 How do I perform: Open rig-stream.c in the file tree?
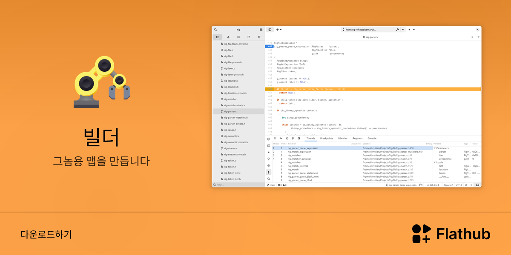tap(238, 148)
